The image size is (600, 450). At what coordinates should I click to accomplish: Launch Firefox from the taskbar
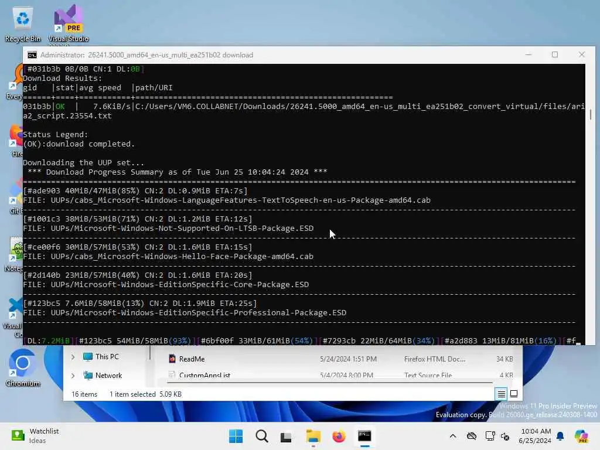tap(339, 436)
